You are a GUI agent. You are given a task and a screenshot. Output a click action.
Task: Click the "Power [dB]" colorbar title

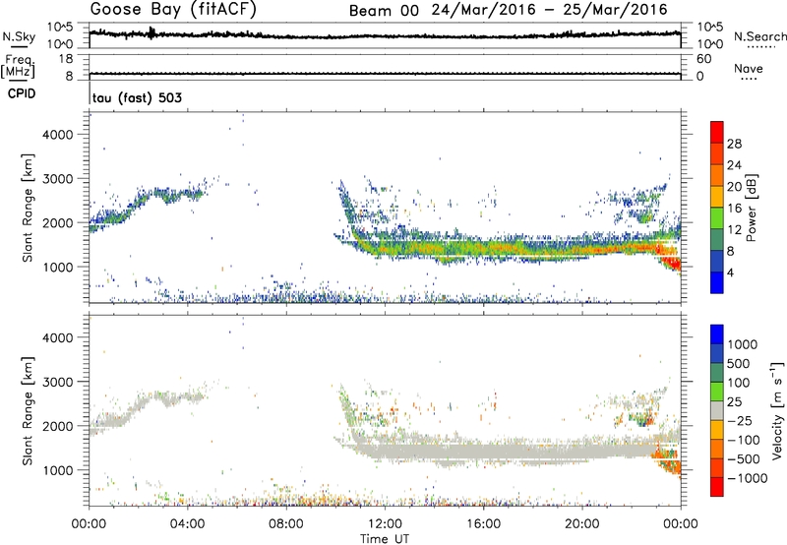(751, 208)
